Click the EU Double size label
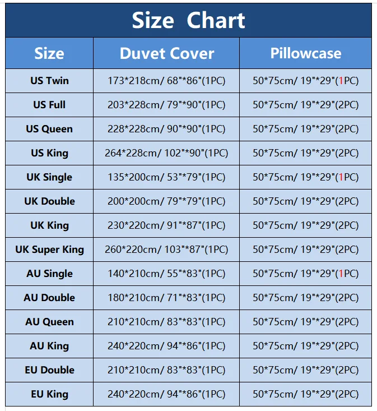 click(49, 370)
